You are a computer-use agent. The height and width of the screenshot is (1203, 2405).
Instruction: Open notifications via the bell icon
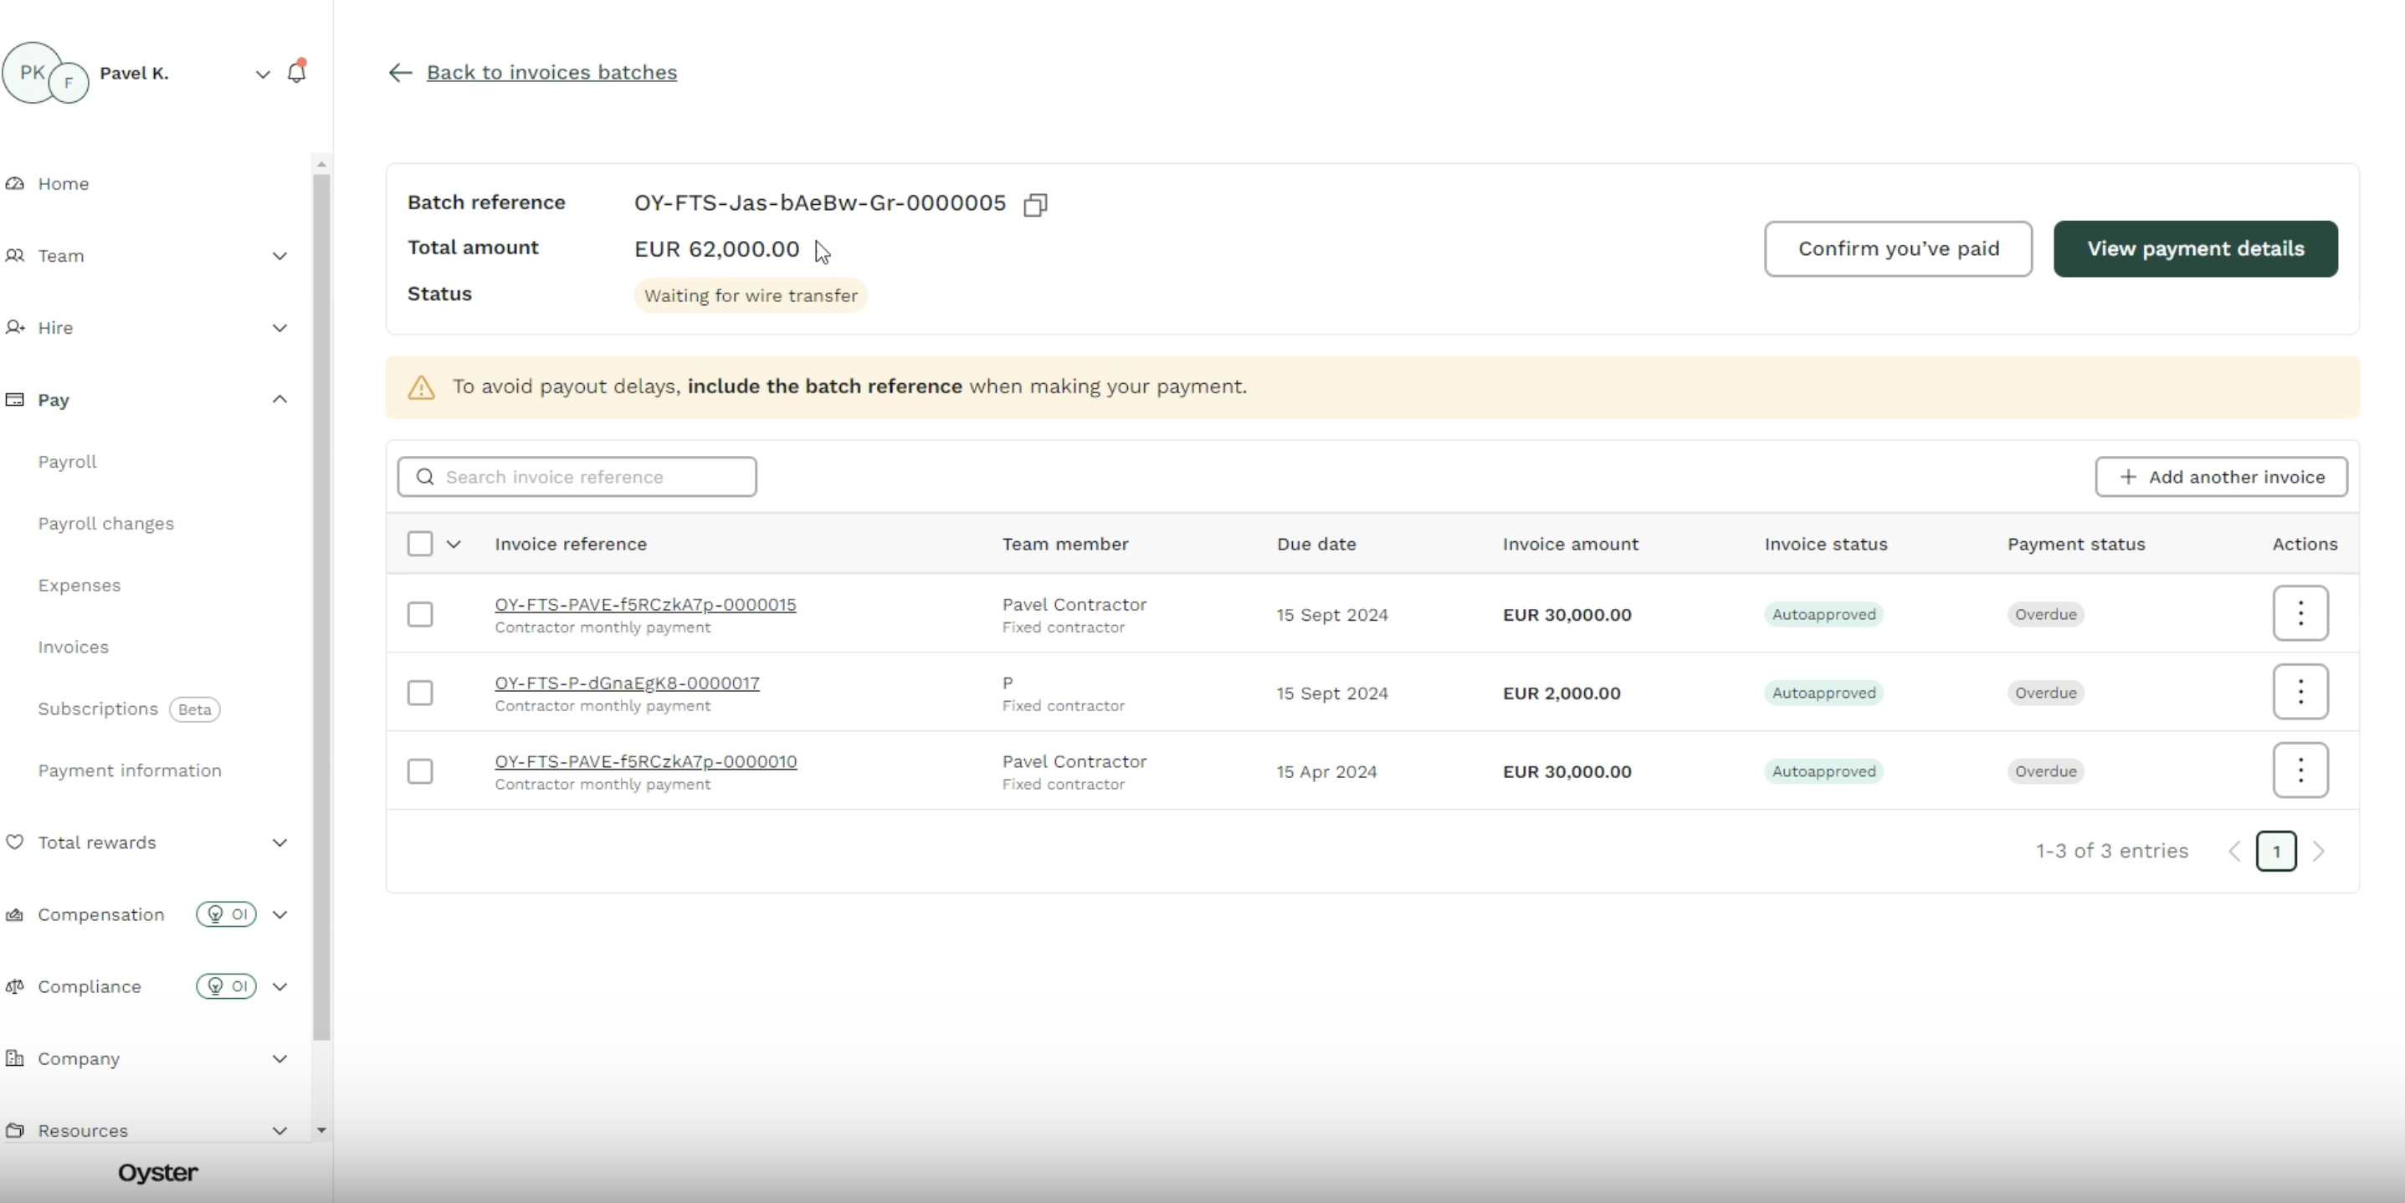296,72
